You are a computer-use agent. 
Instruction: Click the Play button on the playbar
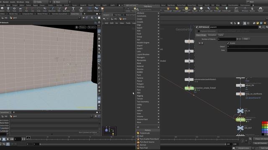[x=8, y=139]
